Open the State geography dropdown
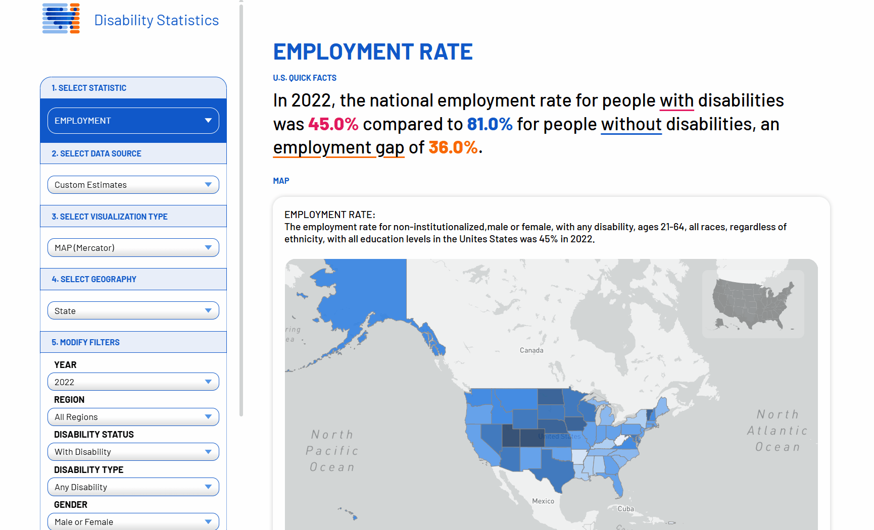Screen dimensions: 874x530 133,311
